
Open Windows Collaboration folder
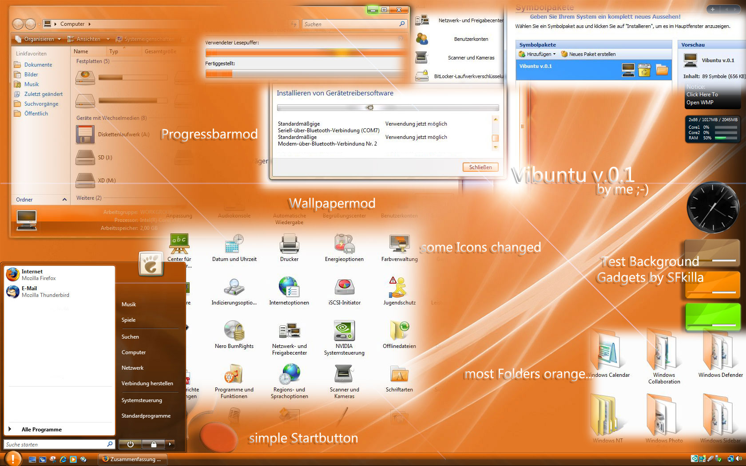point(664,357)
